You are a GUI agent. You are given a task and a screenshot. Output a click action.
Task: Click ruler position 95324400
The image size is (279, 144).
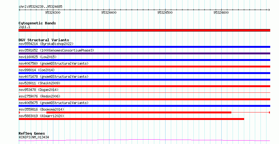[x=109, y=12]
